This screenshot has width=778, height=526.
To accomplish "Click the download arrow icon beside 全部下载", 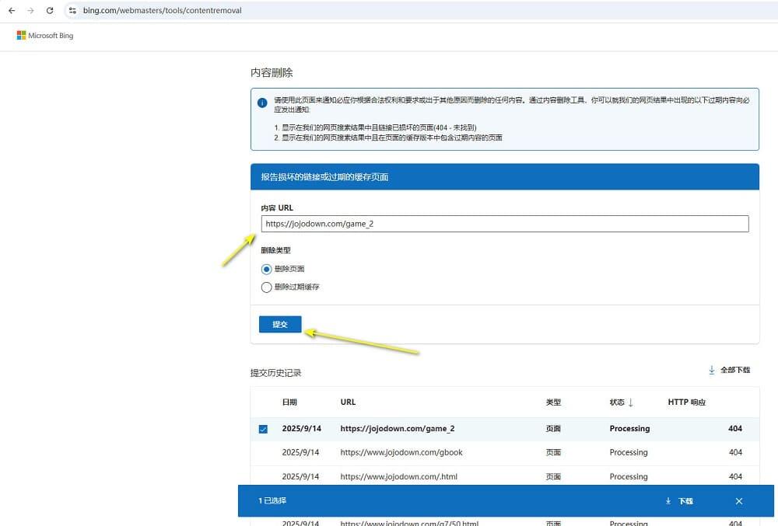I will coord(712,370).
